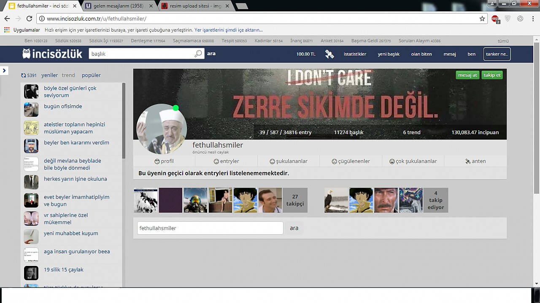Open topic 19 silik 15 çaylak

coord(64,269)
